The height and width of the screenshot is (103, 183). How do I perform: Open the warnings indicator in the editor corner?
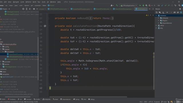[x=147, y=15]
